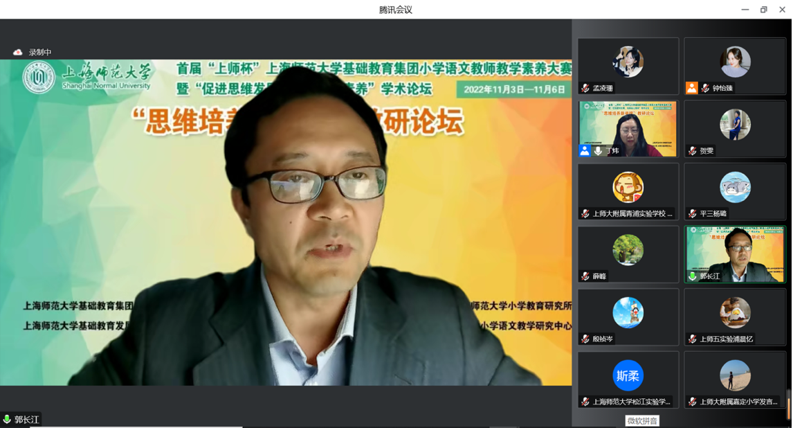This screenshot has height=428, width=793.
Task: Click the muted mic icon next to 贺雯
Action: click(692, 150)
